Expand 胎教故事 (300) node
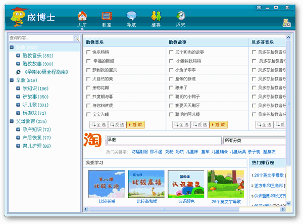 (x=18, y=64)
